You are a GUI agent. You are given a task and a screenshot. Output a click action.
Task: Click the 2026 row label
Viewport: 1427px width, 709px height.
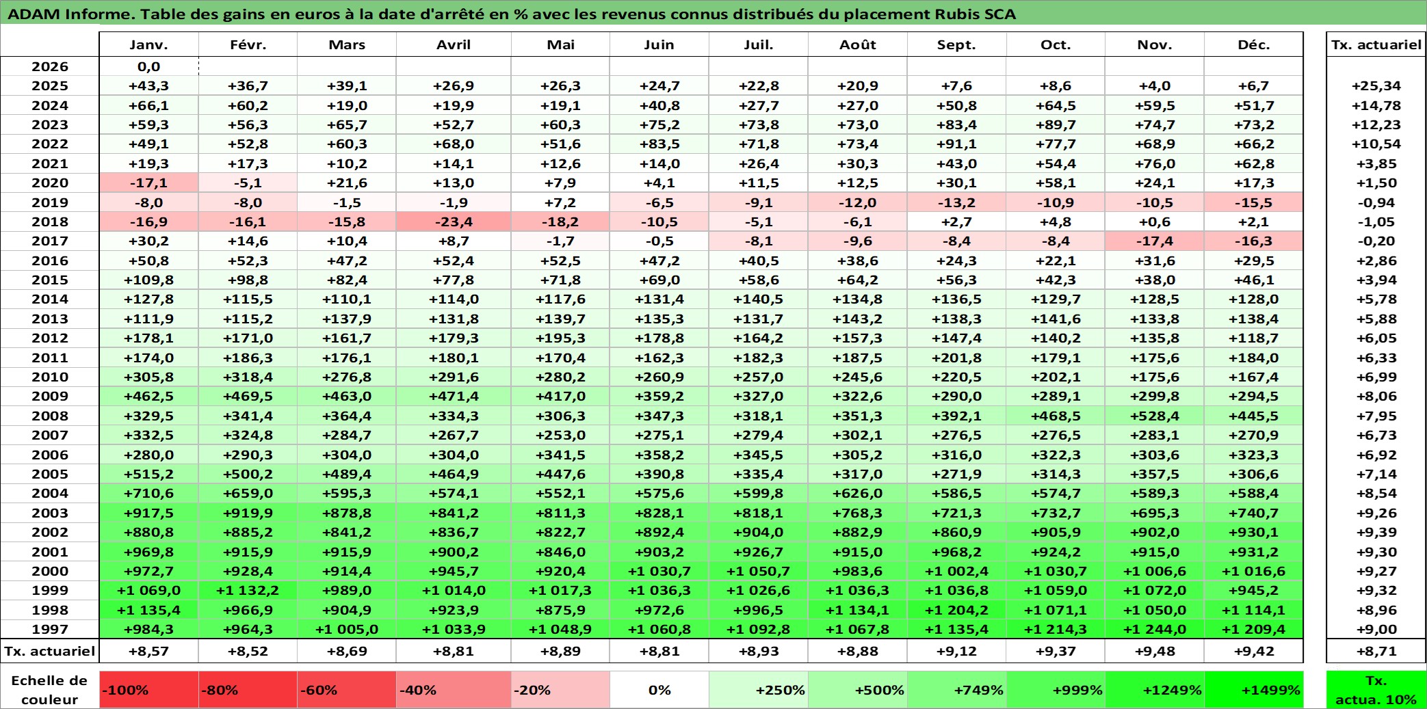(x=50, y=66)
